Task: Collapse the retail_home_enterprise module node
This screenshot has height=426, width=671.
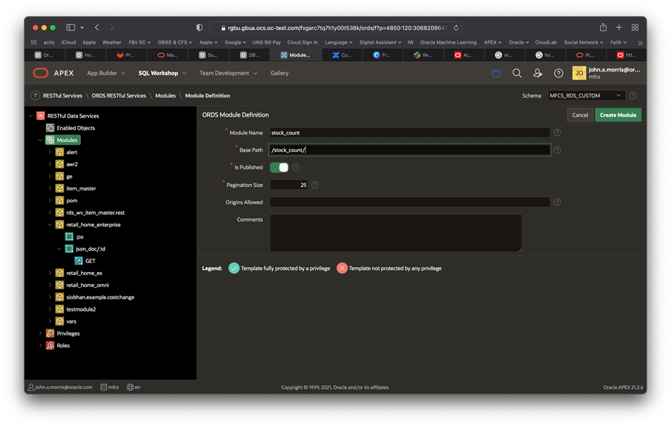Action: point(48,224)
